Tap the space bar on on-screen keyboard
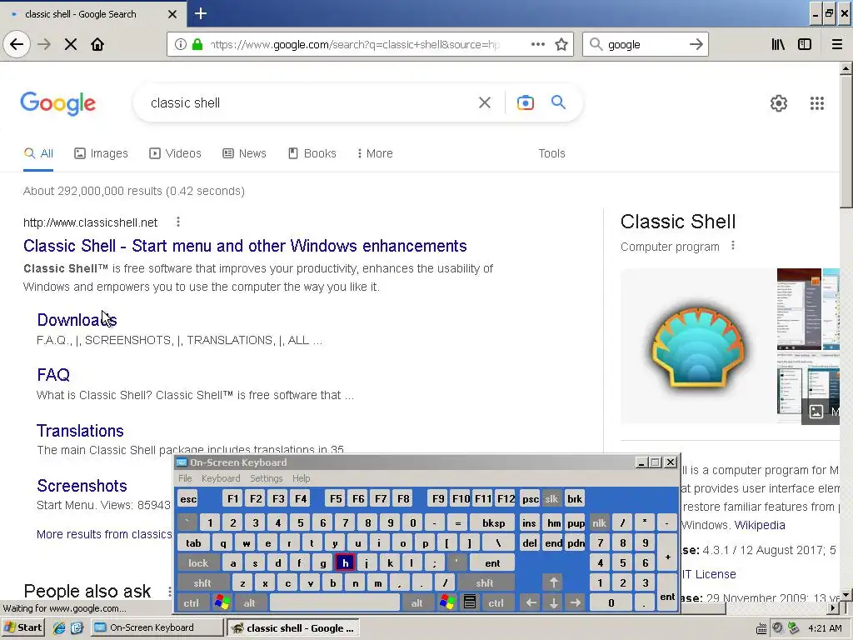853x640 pixels. [335, 602]
